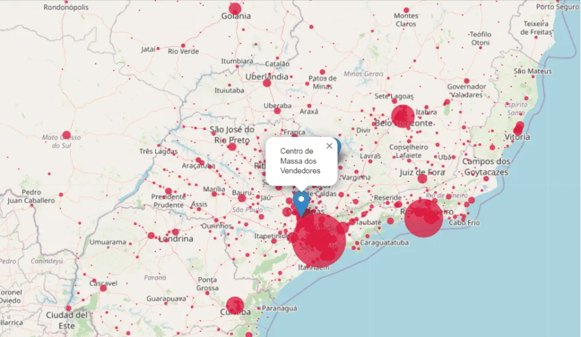Click the 'Conselheiro Lafaiete' map label
The width and height of the screenshot is (581, 337).
tap(409, 151)
